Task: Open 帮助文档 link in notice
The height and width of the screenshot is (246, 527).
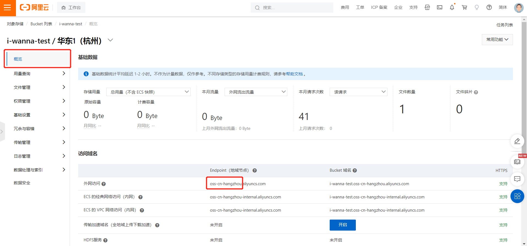Action: click(294, 74)
